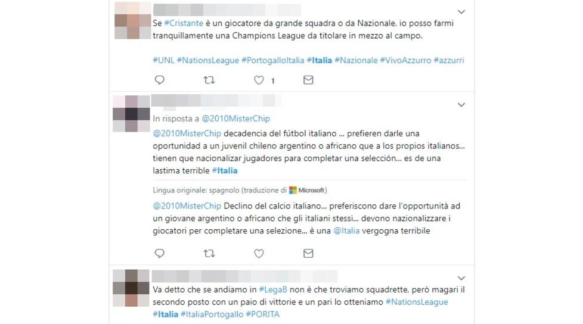Send Cristante tweet via direct message
Screen dimensions: 583x324
(308, 80)
